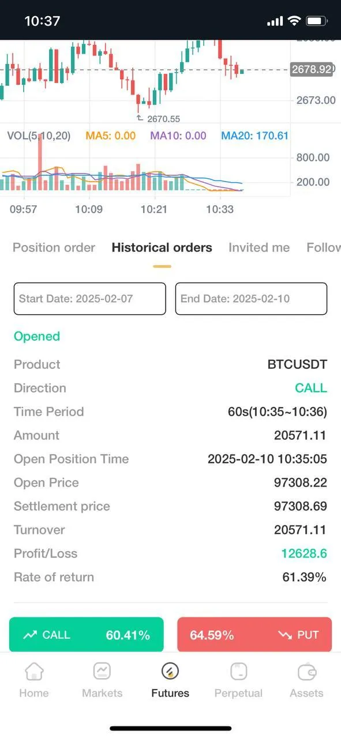This screenshot has height=738, width=341.
Task: Tap the upward trend arrow on CALL
Action: (29, 635)
